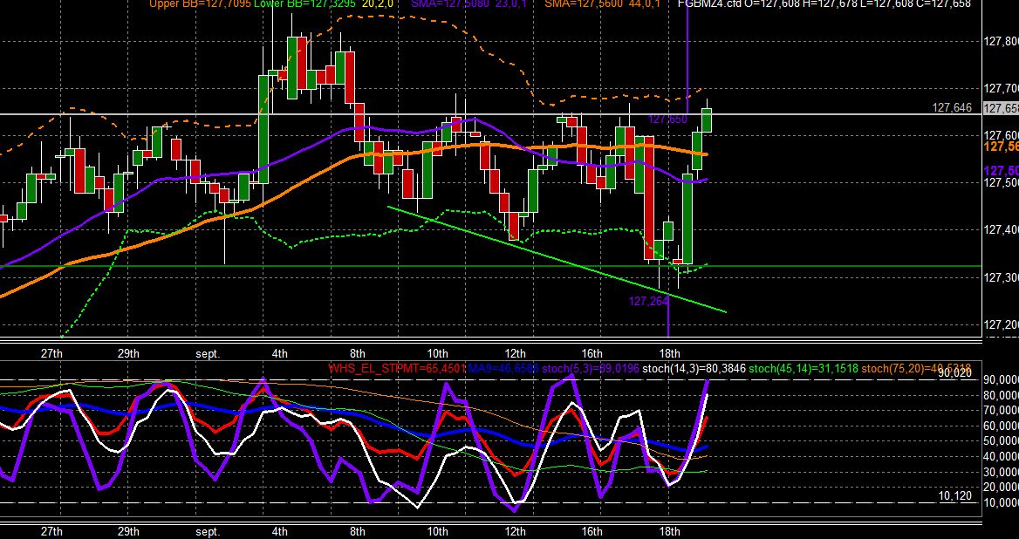Click '18th' on the oscillator pane date axis

(x=670, y=531)
